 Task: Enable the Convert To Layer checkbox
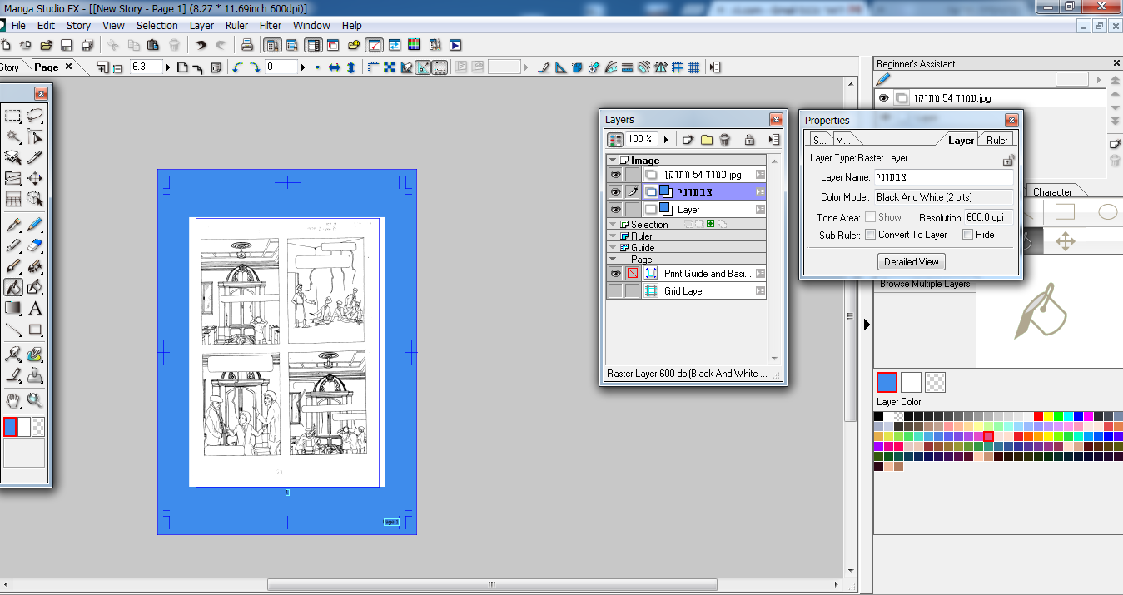point(870,235)
